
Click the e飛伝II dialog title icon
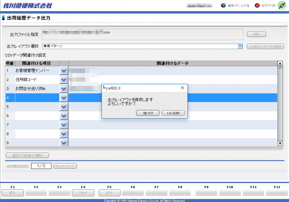click(105, 88)
